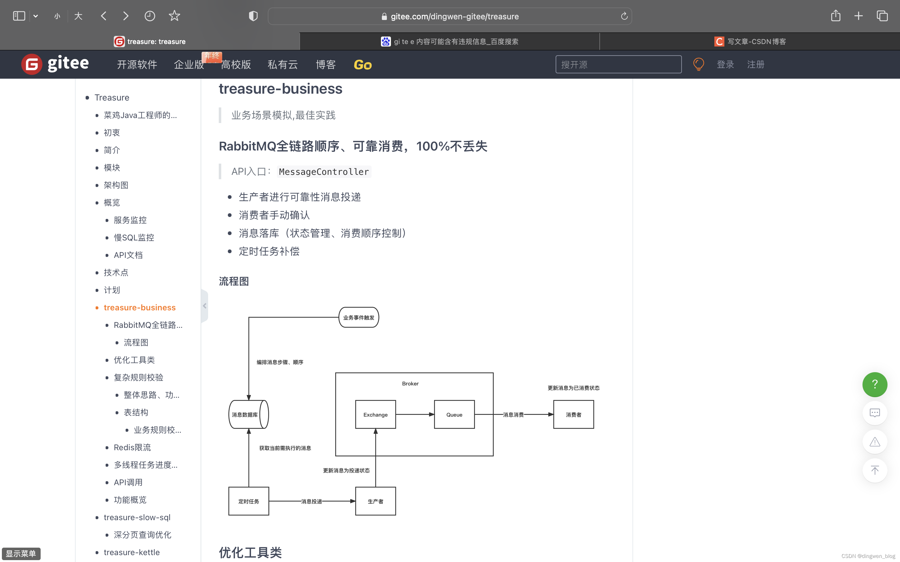Show tab overview icon
Image resolution: width=900 pixels, height=562 pixels.
pos(882,16)
